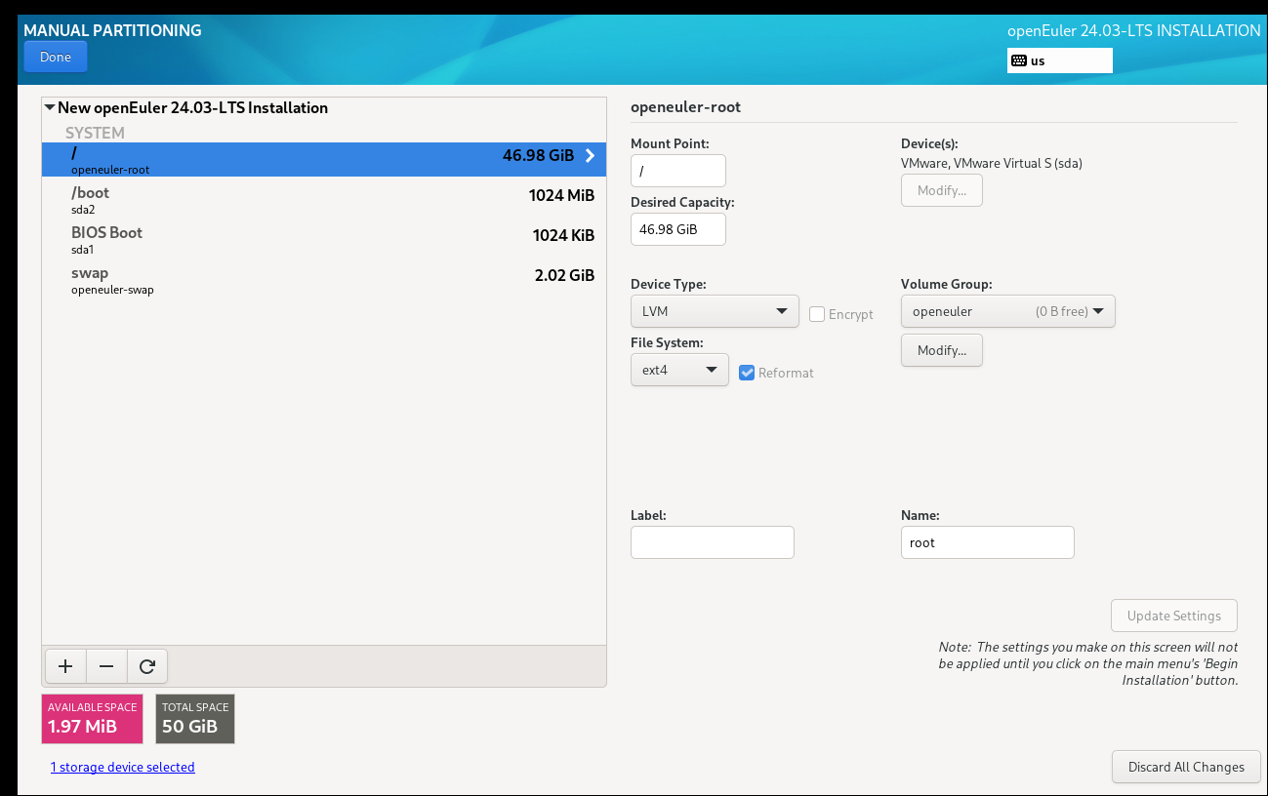Remove selected mount point with minus icon

[106, 666]
